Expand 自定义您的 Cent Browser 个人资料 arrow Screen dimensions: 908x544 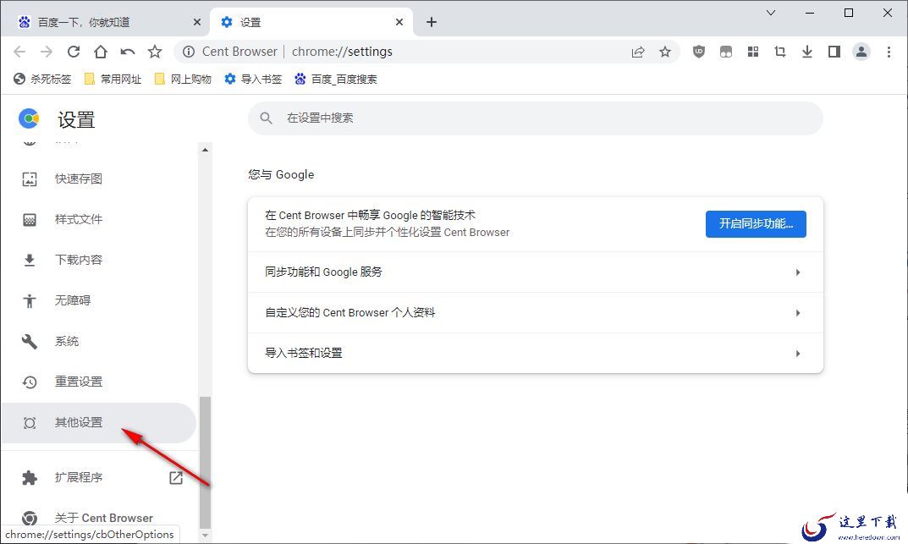click(798, 313)
